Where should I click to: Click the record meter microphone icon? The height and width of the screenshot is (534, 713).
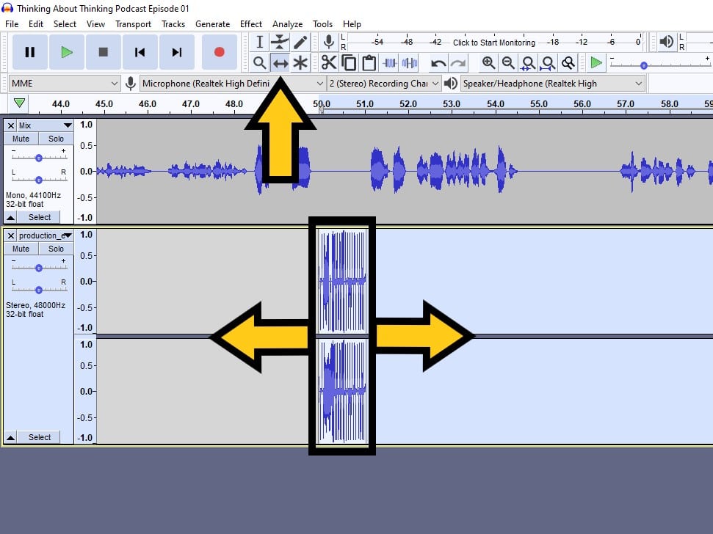pyautogui.click(x=329, y=43)
